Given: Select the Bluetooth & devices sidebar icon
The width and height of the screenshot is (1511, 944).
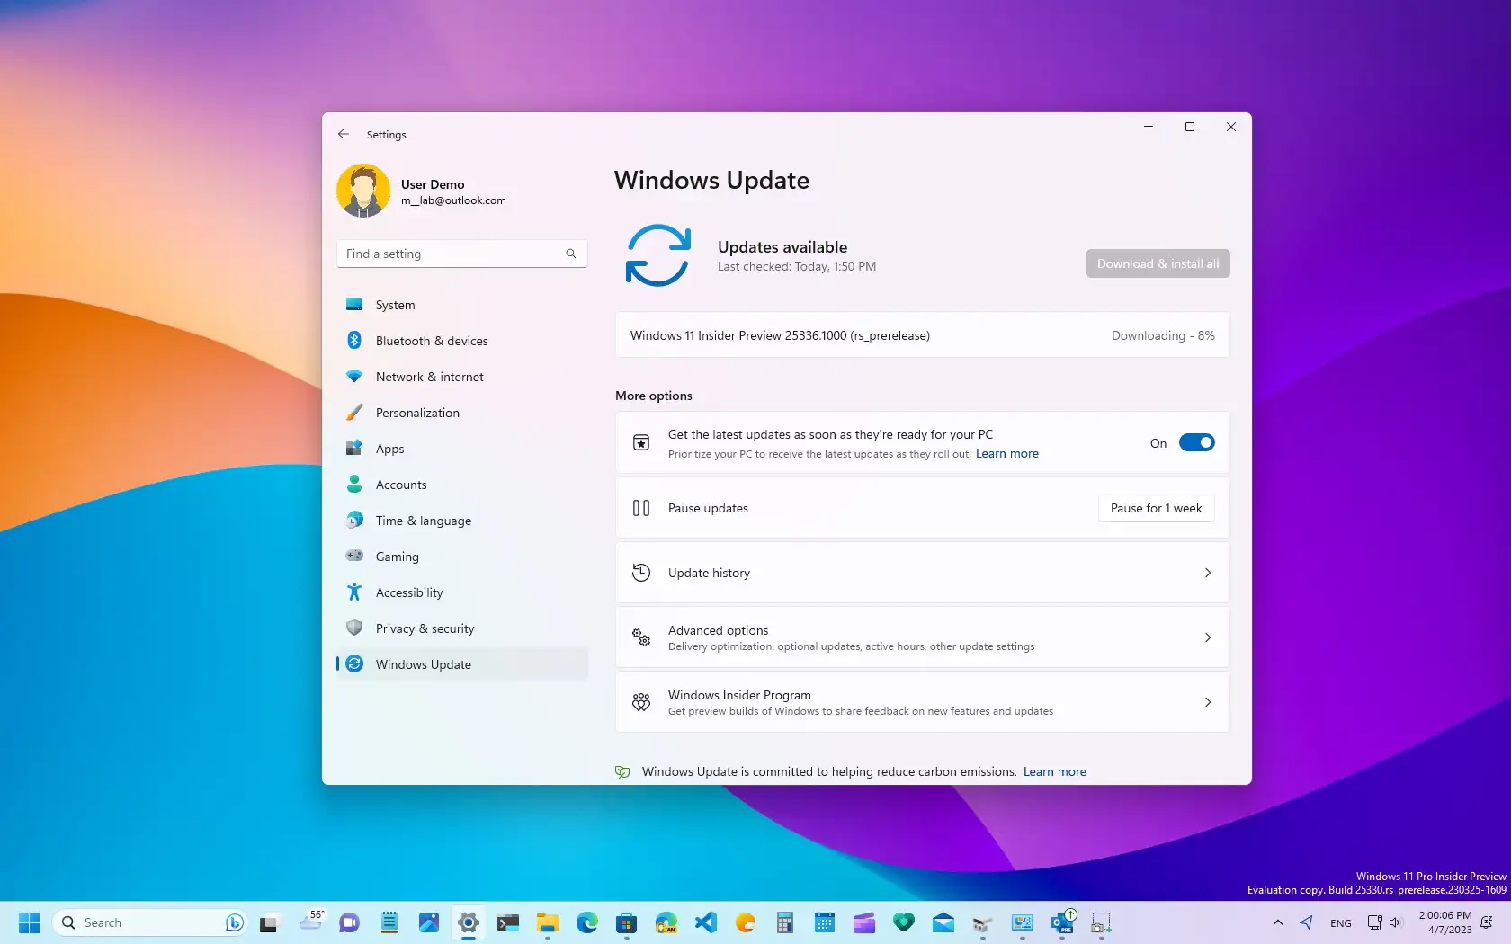Looking at the screenshot, I should pos(354,341).
